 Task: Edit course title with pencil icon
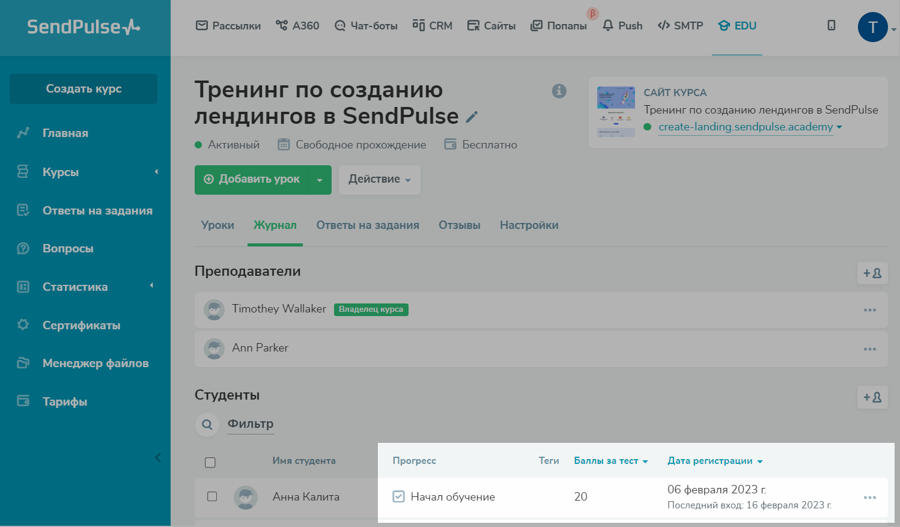pos(472,117)
